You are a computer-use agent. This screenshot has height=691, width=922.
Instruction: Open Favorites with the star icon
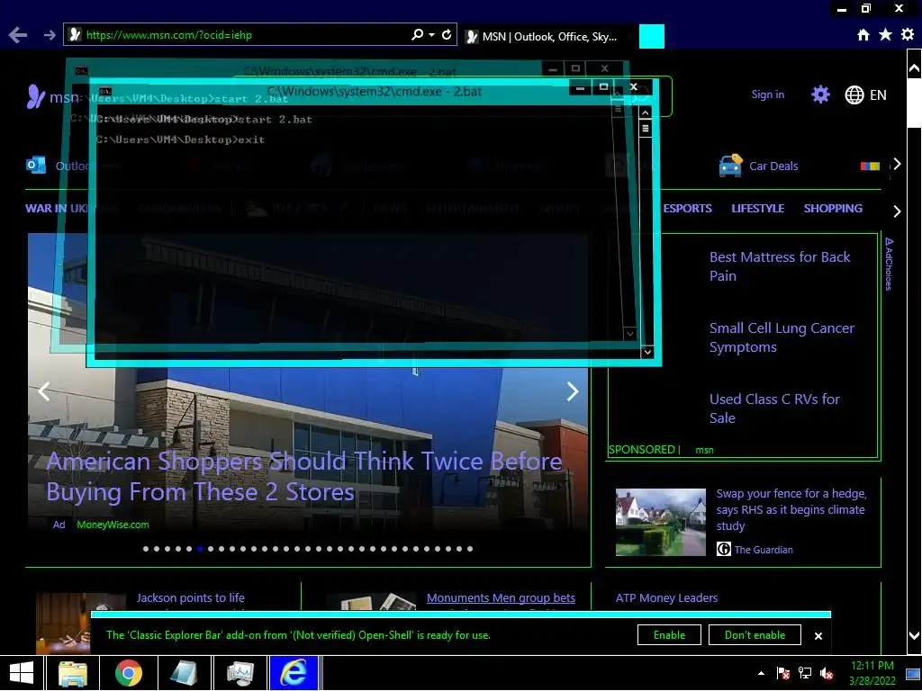pos(886,35)
